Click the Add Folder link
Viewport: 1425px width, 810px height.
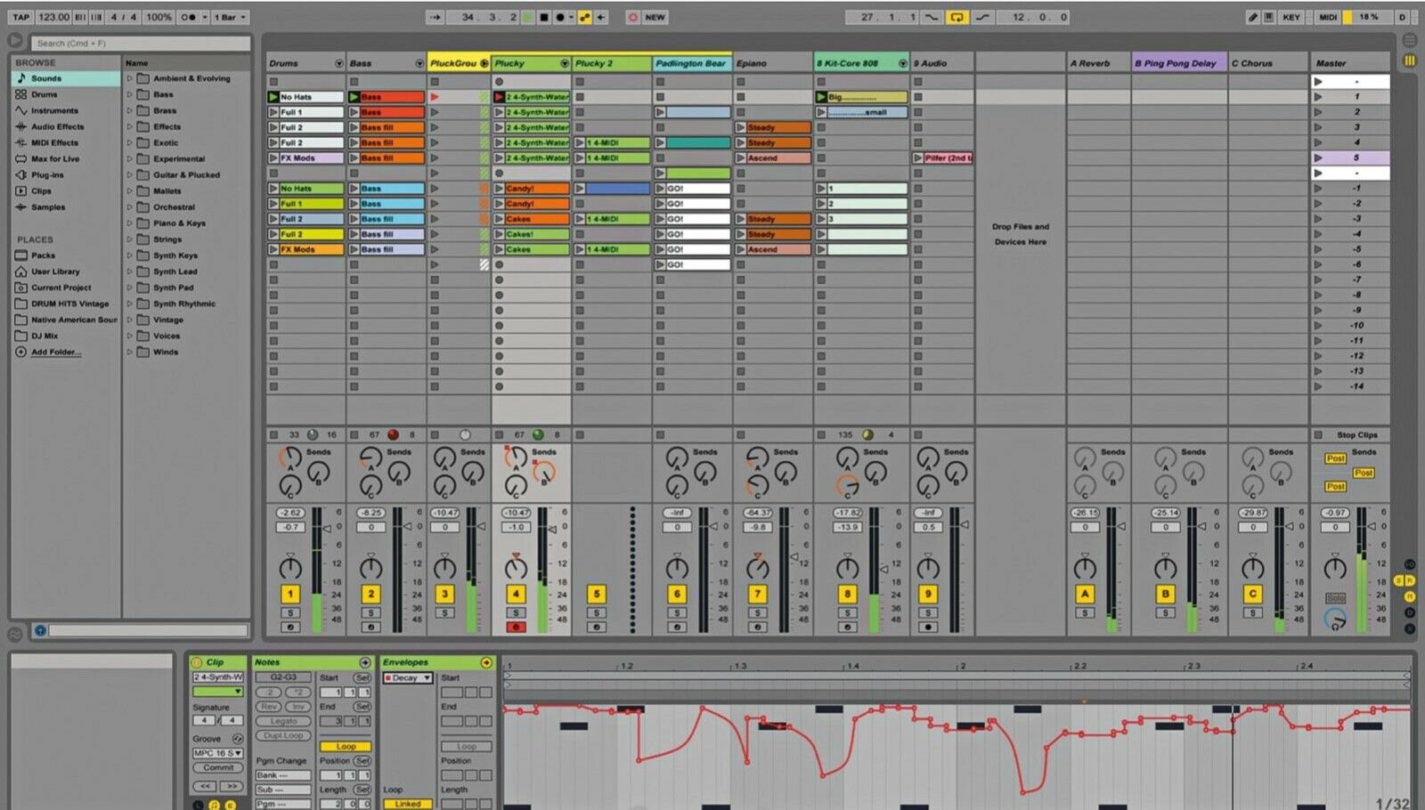pyautogui.click(x=55, y=352)
